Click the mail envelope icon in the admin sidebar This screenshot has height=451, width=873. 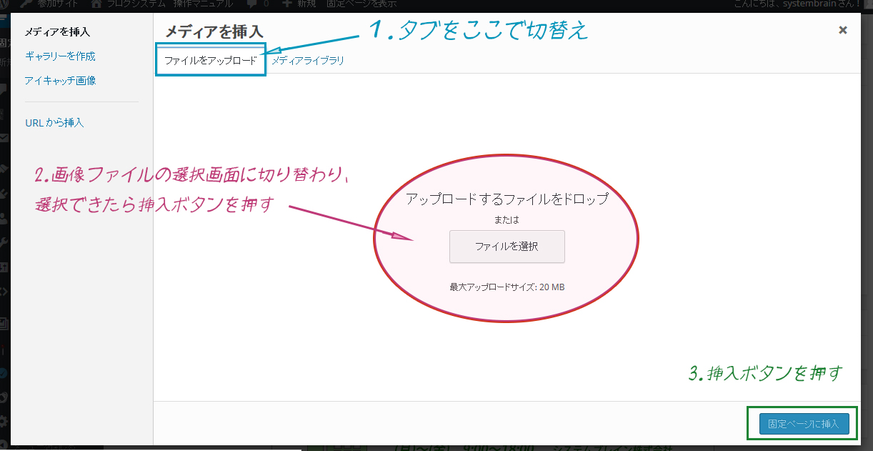pyautogui.click(x=4, y=138)
